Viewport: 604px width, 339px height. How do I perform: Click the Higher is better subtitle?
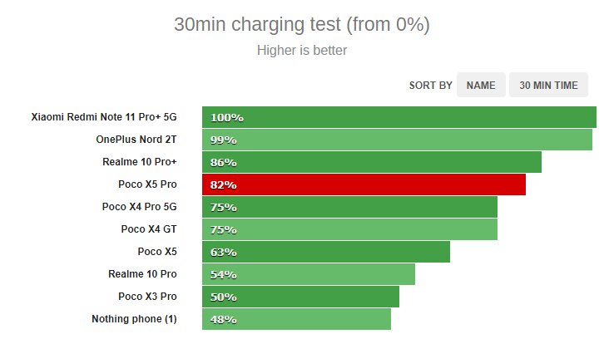click(x=302, y=51)
